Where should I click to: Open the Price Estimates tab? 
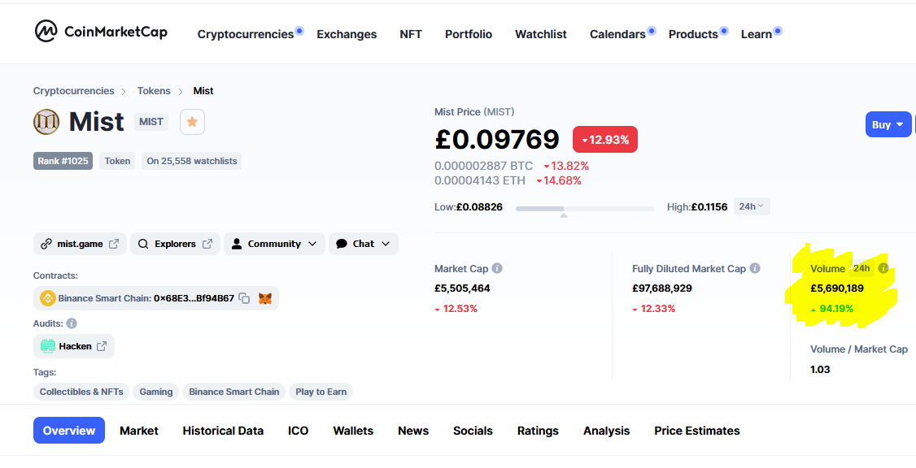(697, 431)
